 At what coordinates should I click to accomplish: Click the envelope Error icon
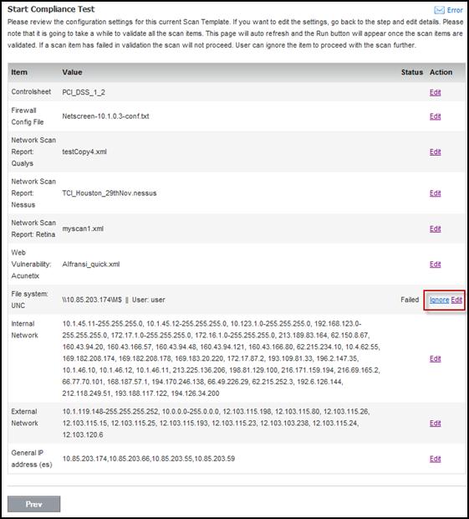(439, 10)
